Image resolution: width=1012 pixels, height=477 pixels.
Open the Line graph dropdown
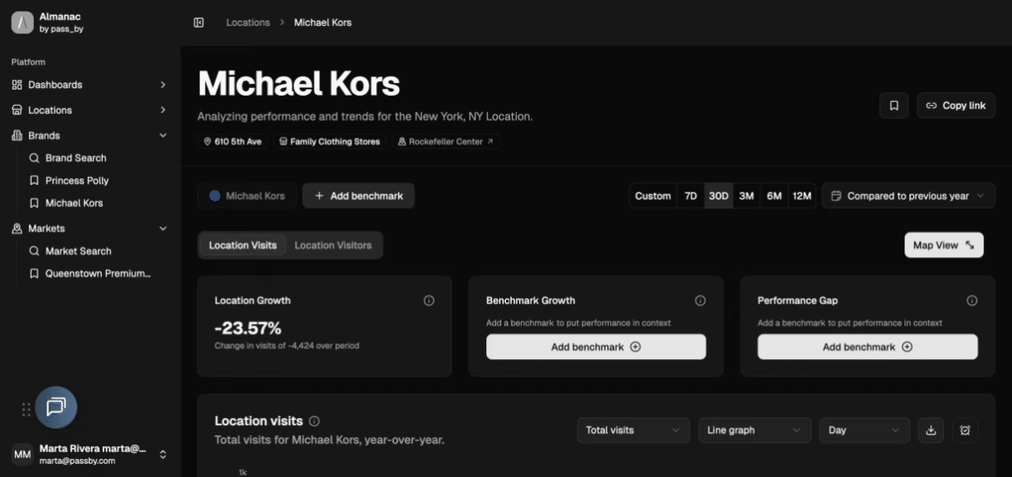(x=753, y=430)
